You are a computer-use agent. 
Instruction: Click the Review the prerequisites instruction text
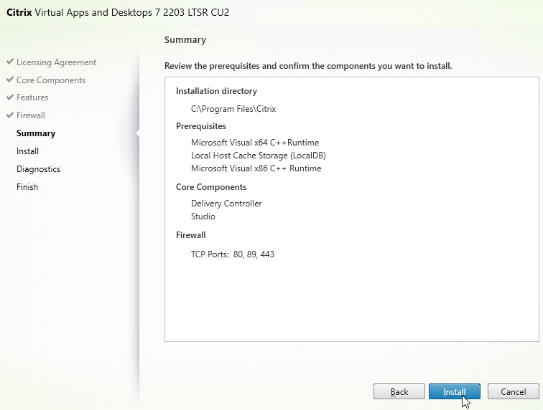coord(308,66)
